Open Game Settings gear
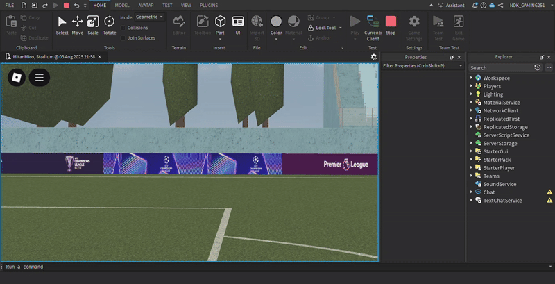Screen dimensions: 555x284 [x=414, y=22]
